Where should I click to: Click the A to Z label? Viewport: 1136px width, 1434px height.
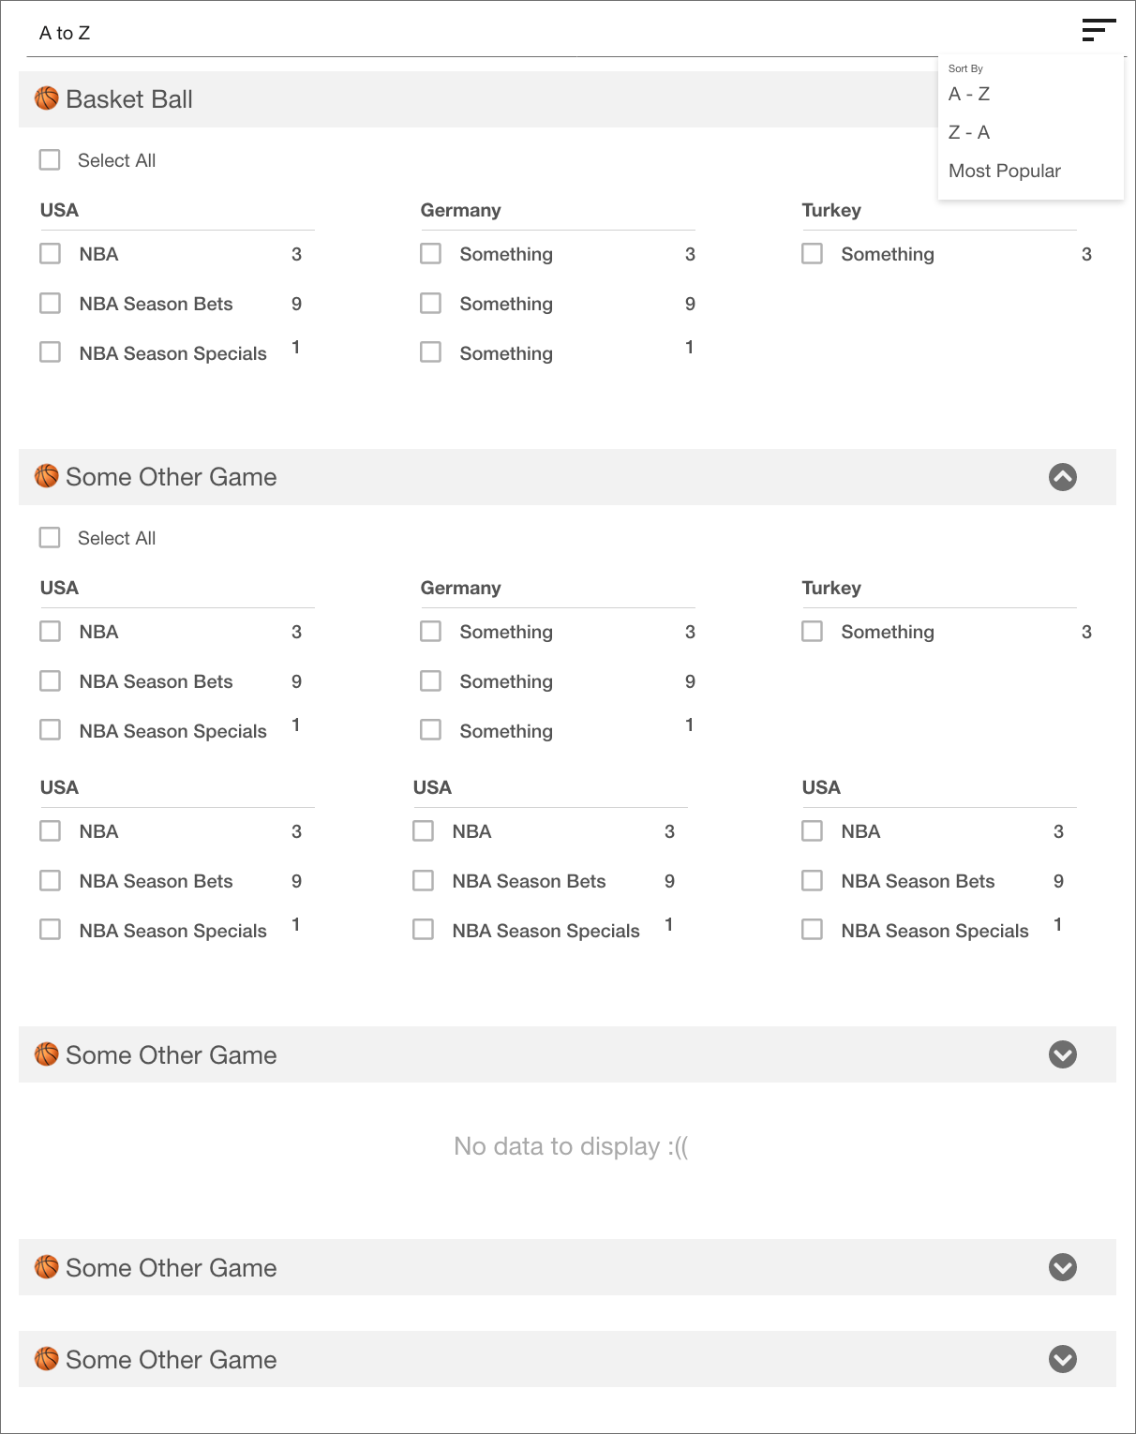coord(63,33)
